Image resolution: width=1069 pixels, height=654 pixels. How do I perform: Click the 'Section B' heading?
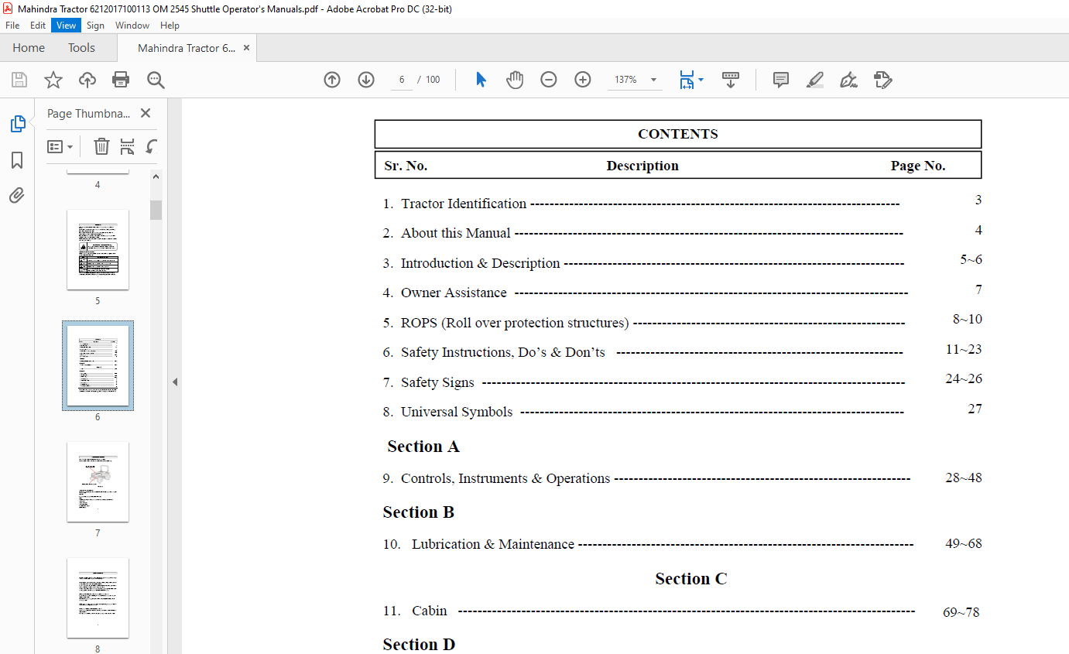click(419, 512)
